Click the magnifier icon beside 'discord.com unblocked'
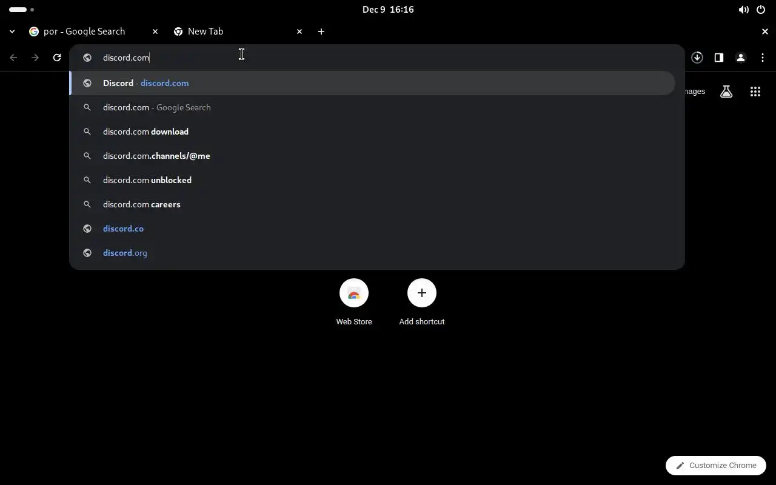This screenshot has height=485, width=776. click(x=87, y=180)
